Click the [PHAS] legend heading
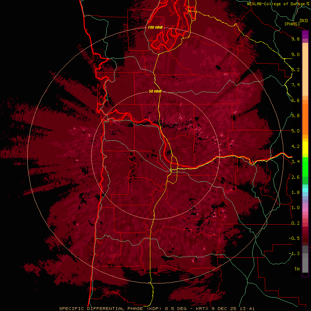The image size is (311, 311). tap(292, 24)
